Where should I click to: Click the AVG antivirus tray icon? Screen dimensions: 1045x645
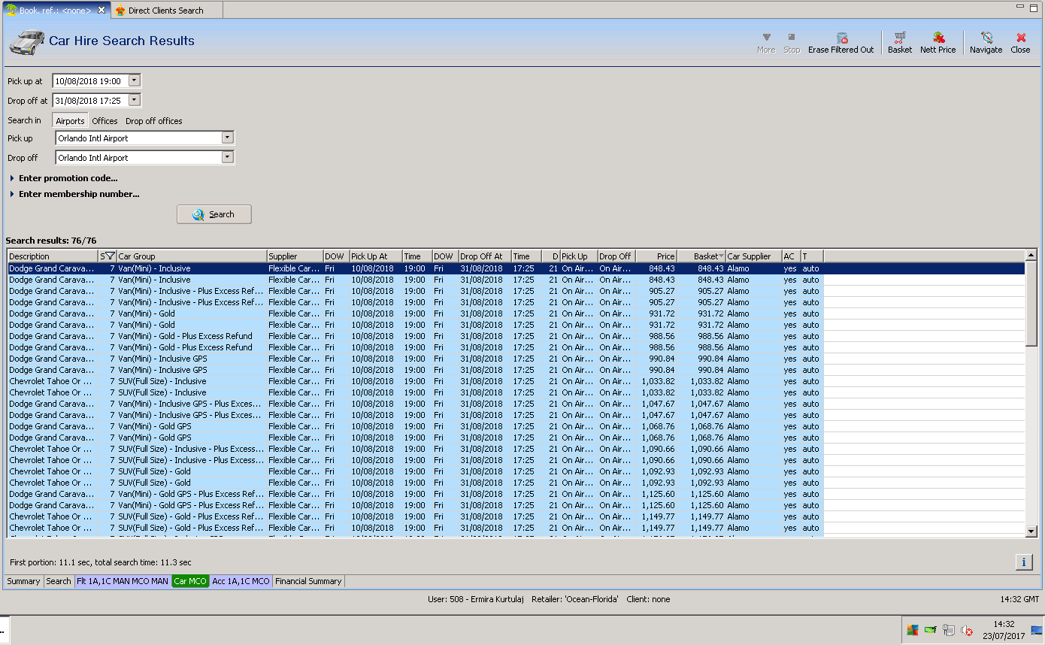click(913, 631)
